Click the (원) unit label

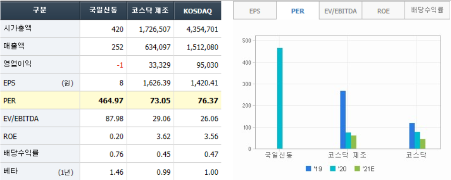(x=67, y=83)
